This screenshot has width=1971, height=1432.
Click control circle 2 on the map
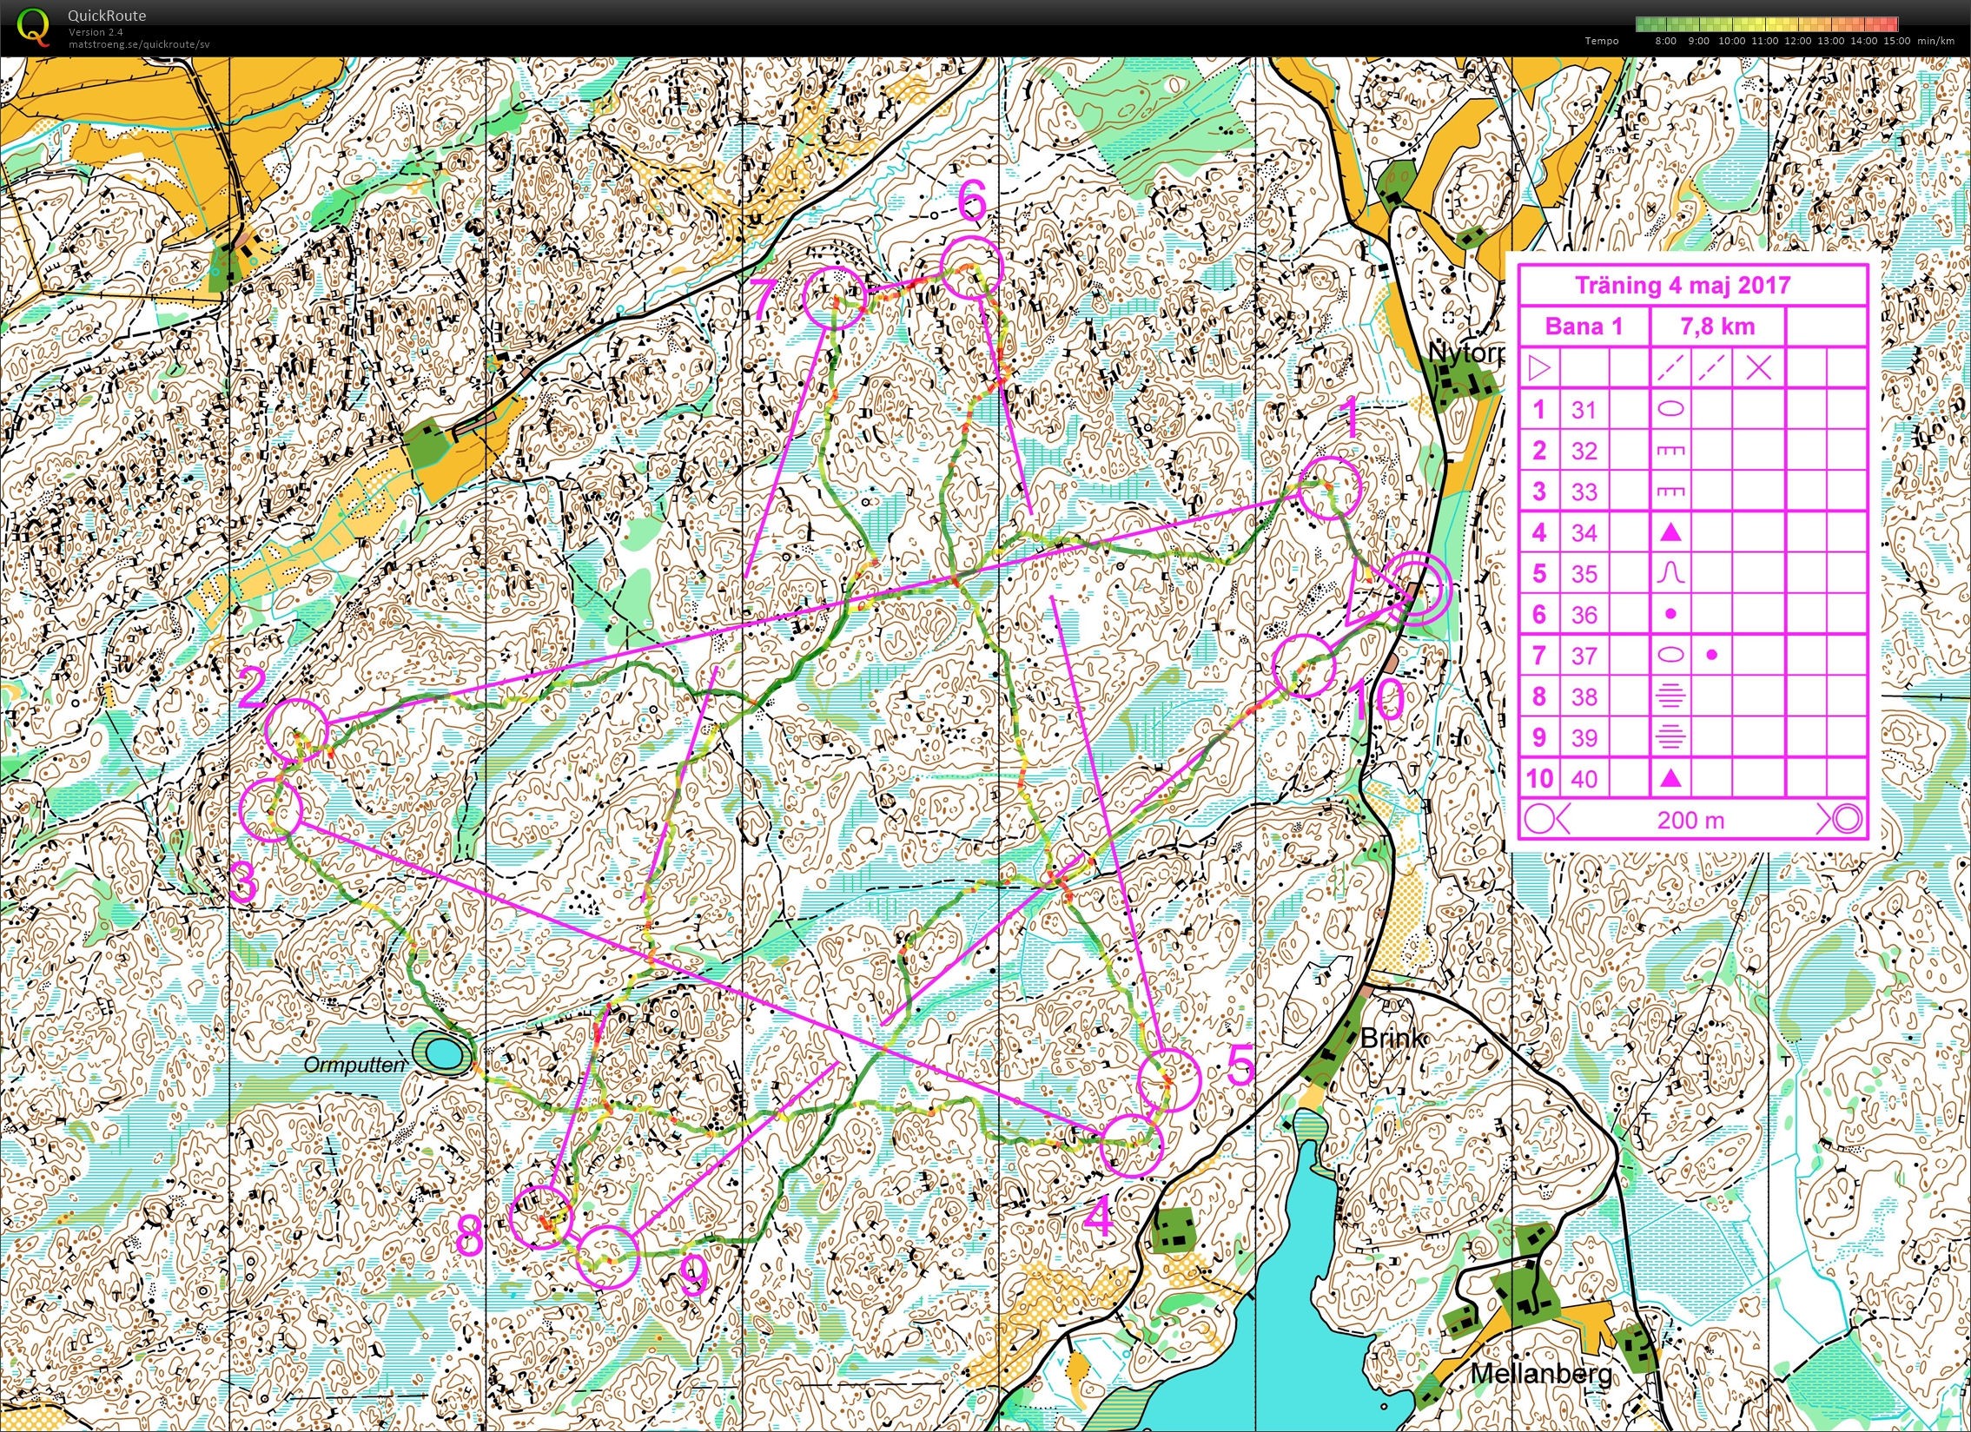pos(298,731)
